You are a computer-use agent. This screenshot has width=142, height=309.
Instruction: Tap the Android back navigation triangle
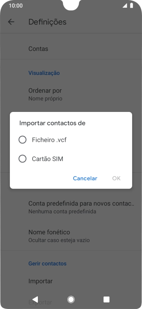point(35,299)
